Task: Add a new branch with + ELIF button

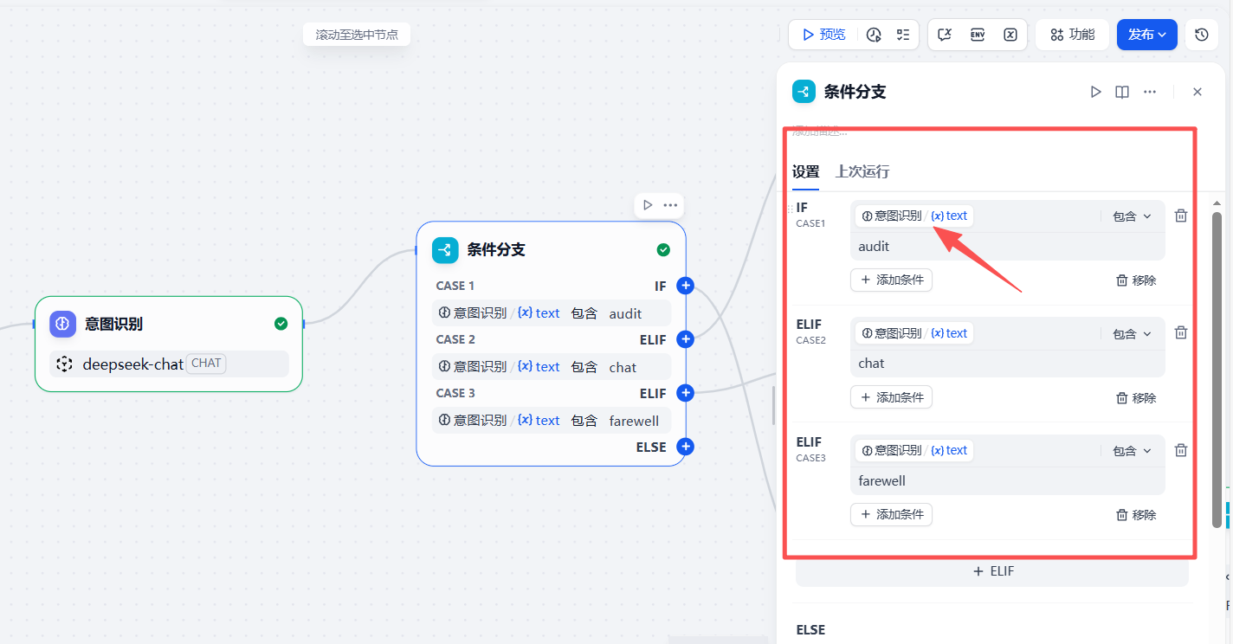Action: coord(992,571)
